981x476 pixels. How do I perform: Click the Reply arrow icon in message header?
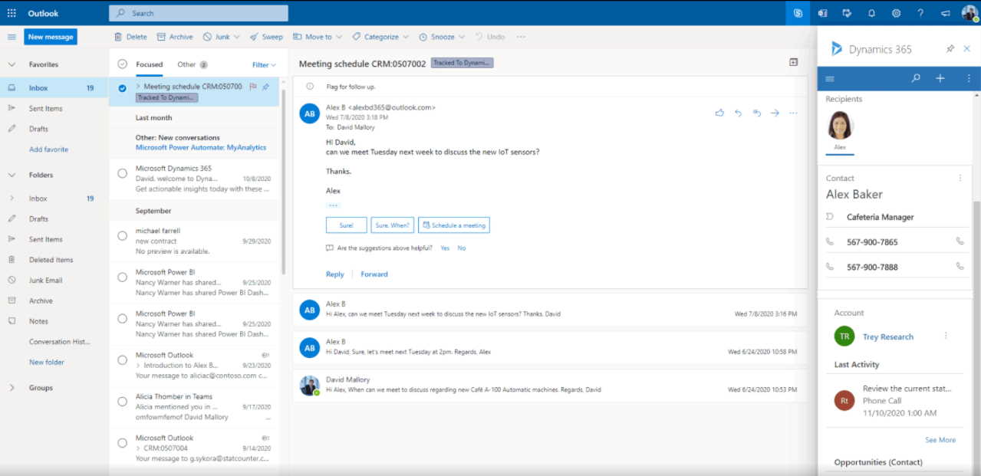point(738,113)
